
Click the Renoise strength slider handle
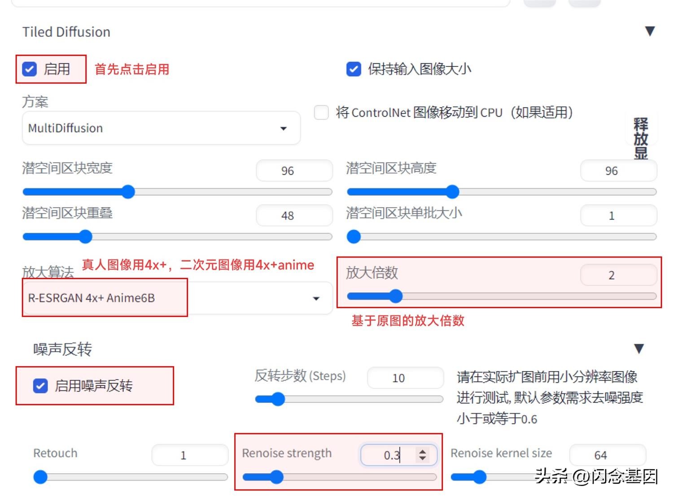[x=277, y=477]
